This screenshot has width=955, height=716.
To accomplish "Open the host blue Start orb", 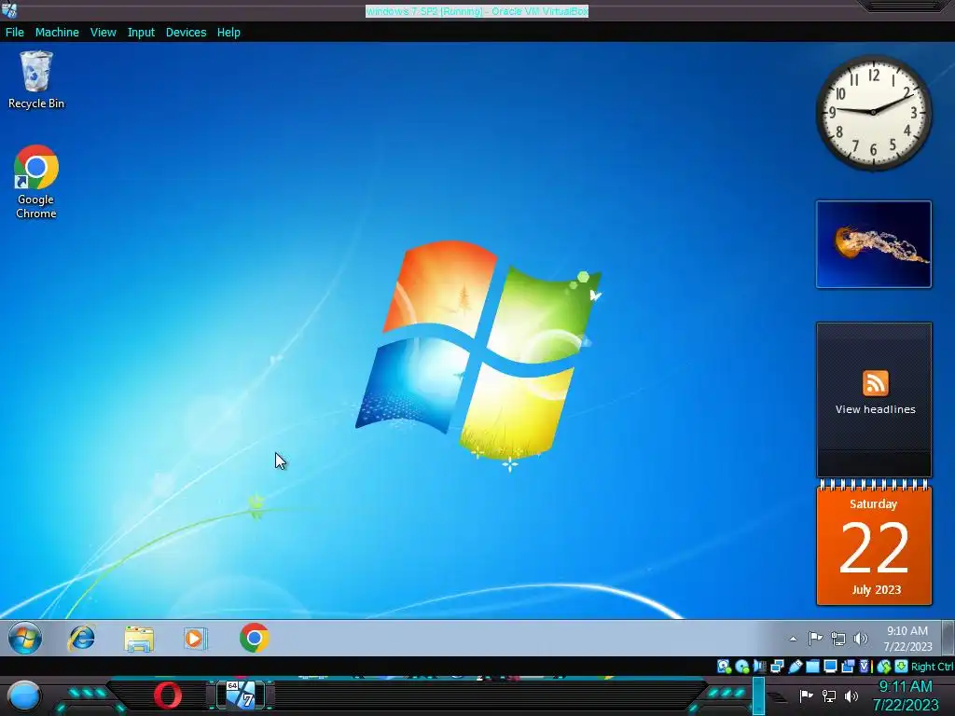I will click(x=23, y=696).
